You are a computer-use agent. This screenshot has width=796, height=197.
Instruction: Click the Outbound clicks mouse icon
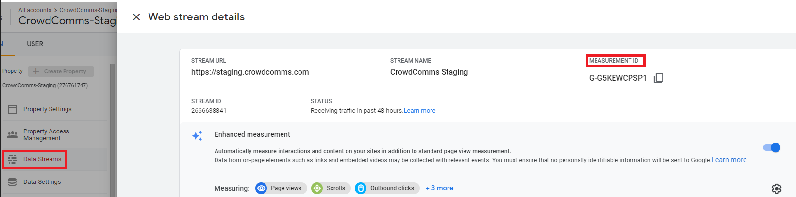click(361, 188)
